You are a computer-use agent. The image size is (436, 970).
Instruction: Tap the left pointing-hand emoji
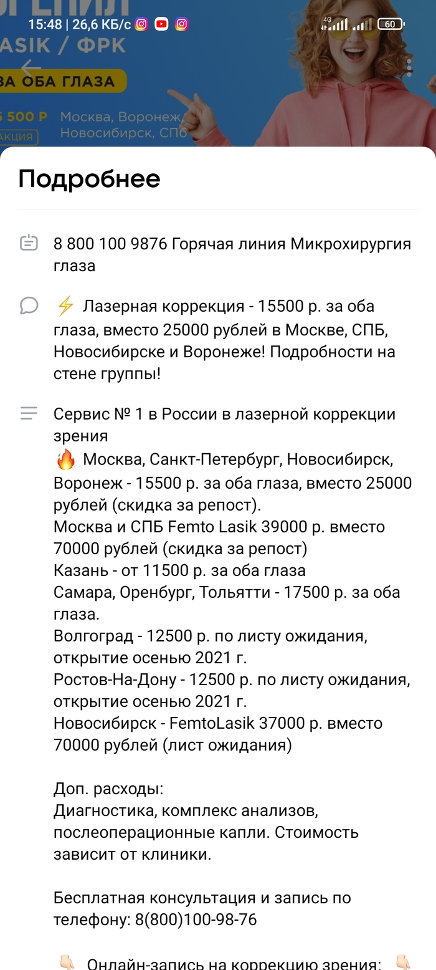pyautogui.click(x=67, y=963)
